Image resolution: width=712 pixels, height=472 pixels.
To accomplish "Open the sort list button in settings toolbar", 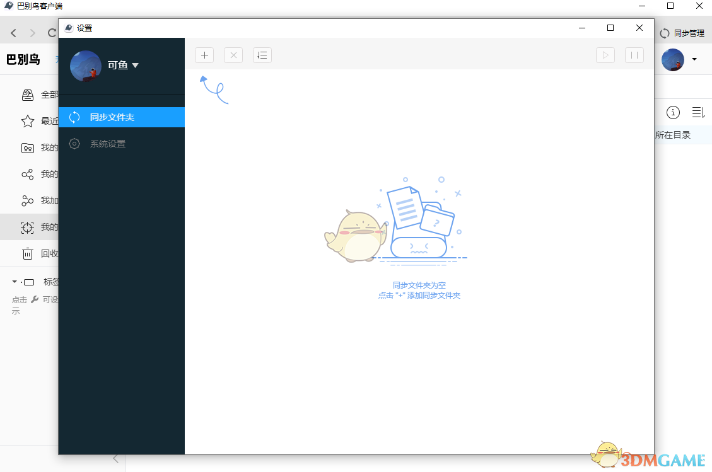I will 262,55.
